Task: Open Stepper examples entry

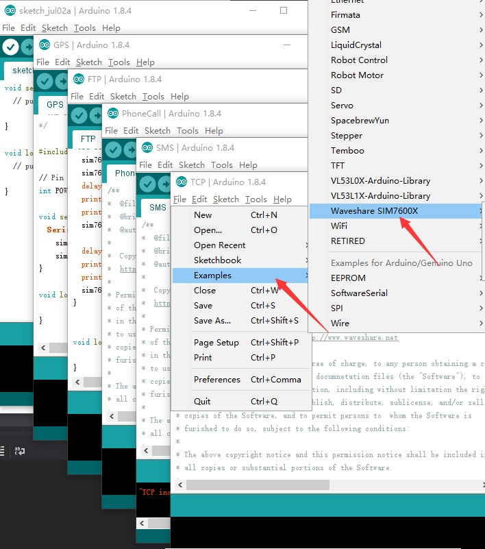Action: click(x=397, y=136)
